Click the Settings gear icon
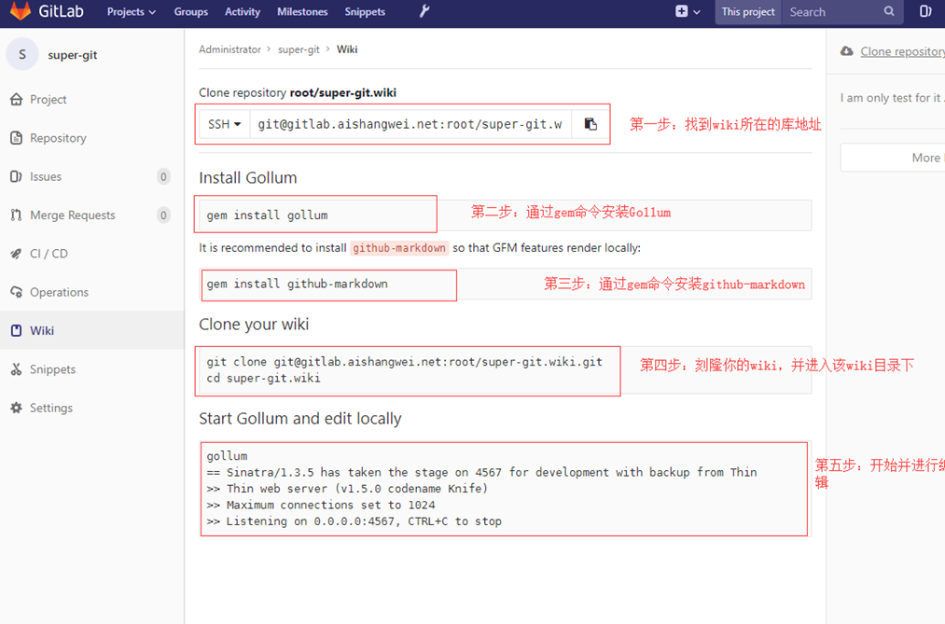Screen dimensions: 945x624 point(16,408)
